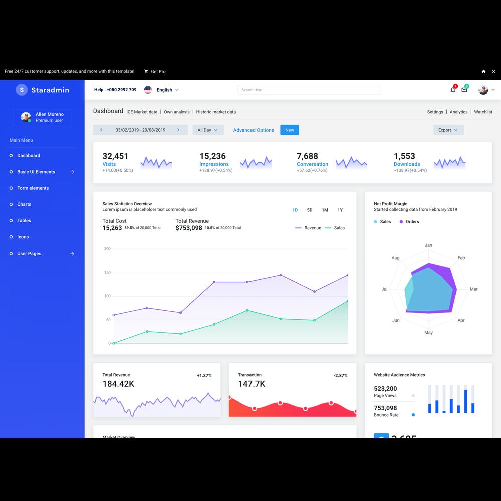
Task: Open the Advanced Options link
Action: (254, 130)
